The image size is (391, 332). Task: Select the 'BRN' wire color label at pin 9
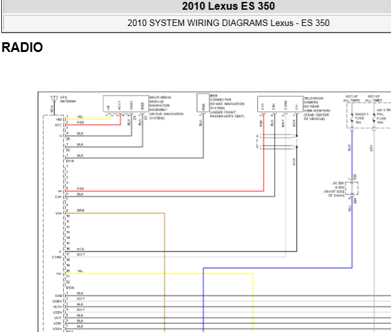pyautogui.click(x=81, y=211)
